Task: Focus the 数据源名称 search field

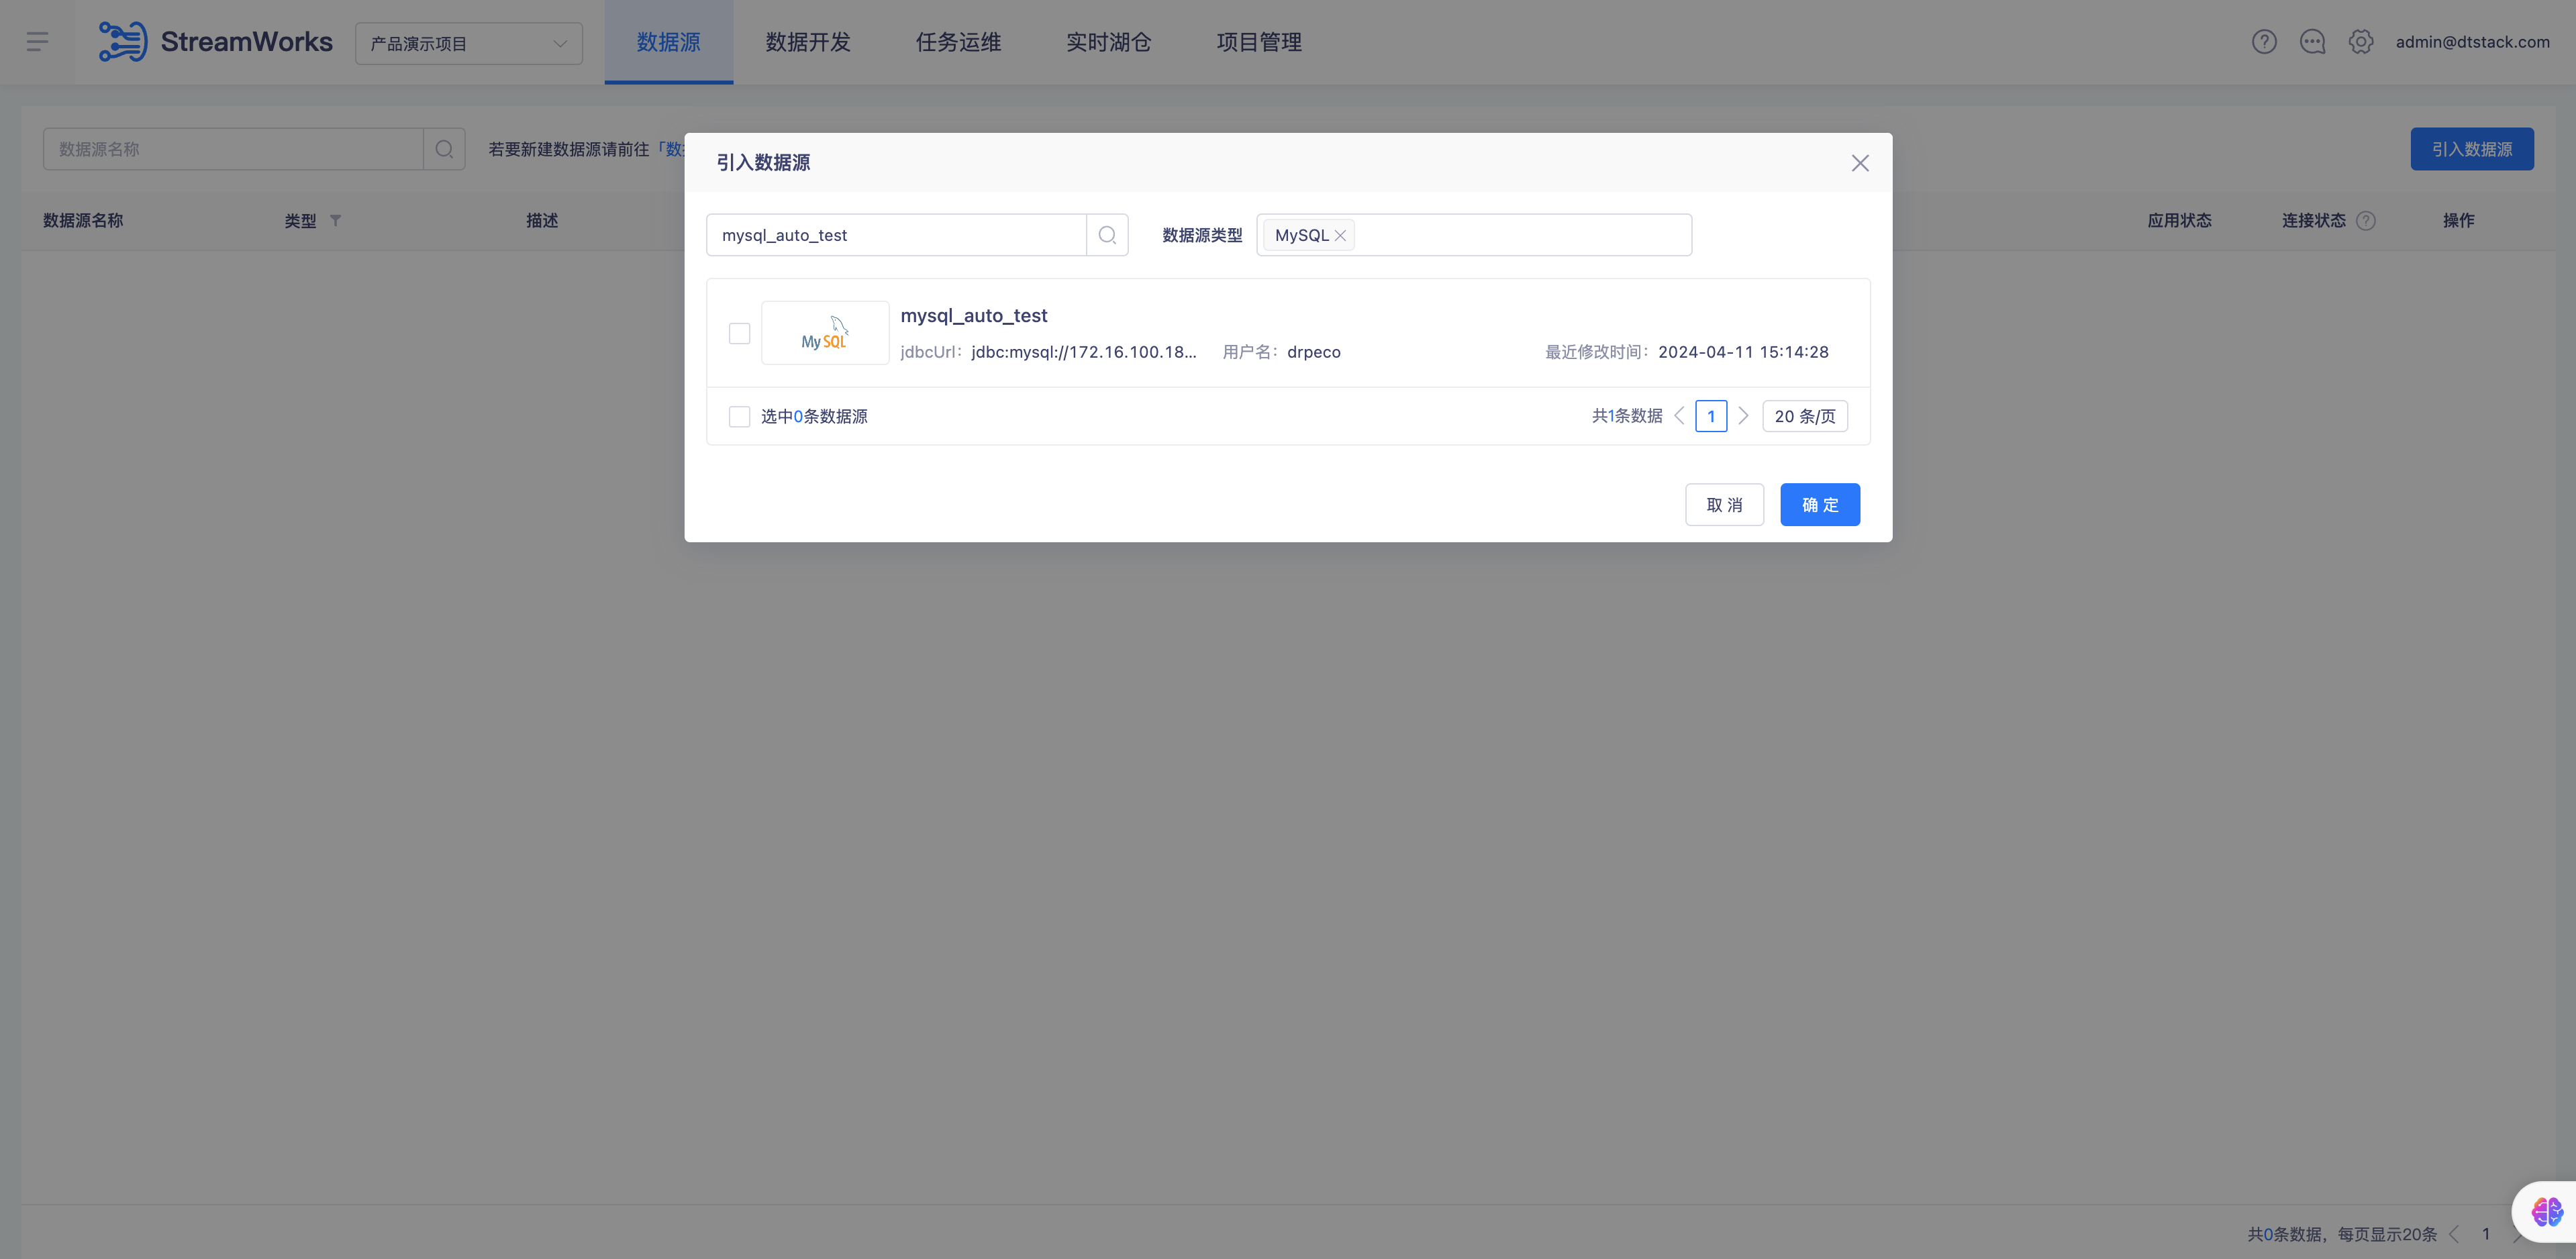Action: point(233,149)
